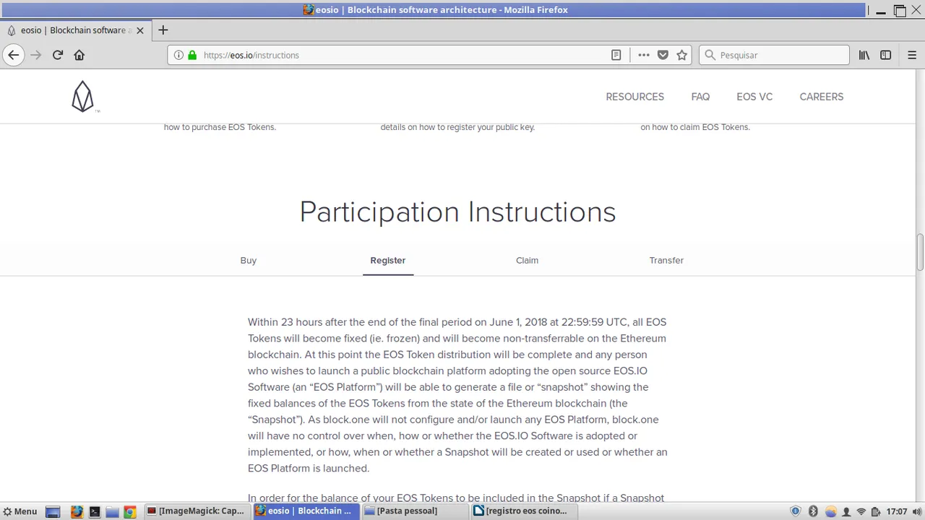Switch to Pasta pessoal window
The height and width of the screenshot is (520, 925).
pos(415,511)
